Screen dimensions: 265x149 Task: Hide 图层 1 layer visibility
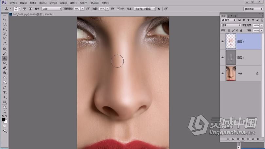click(222, 58)
